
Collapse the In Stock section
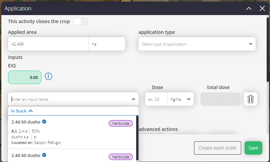click(22, 111)
